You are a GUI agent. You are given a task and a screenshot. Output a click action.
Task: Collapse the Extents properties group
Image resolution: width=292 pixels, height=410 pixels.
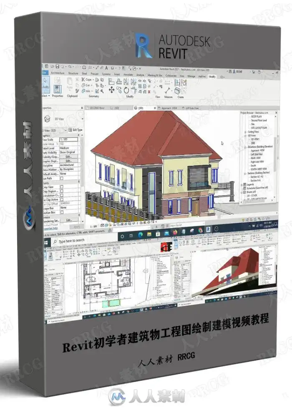point(78,181)
